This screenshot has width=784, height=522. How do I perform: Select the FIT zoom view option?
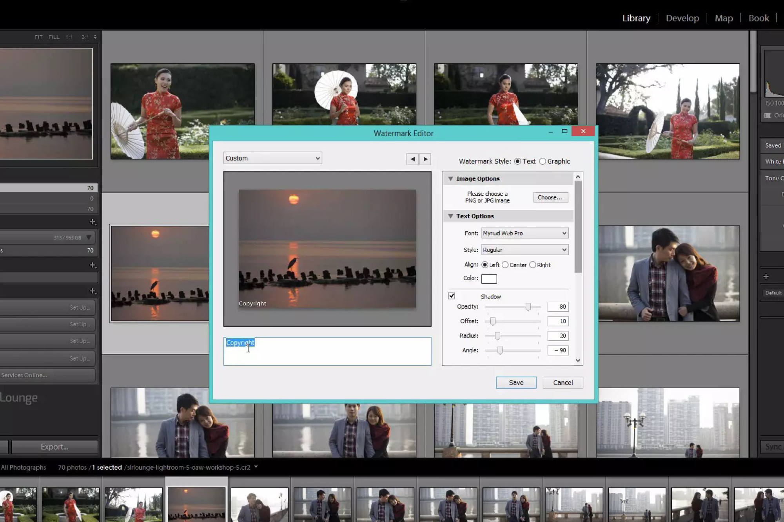[38, 36]
